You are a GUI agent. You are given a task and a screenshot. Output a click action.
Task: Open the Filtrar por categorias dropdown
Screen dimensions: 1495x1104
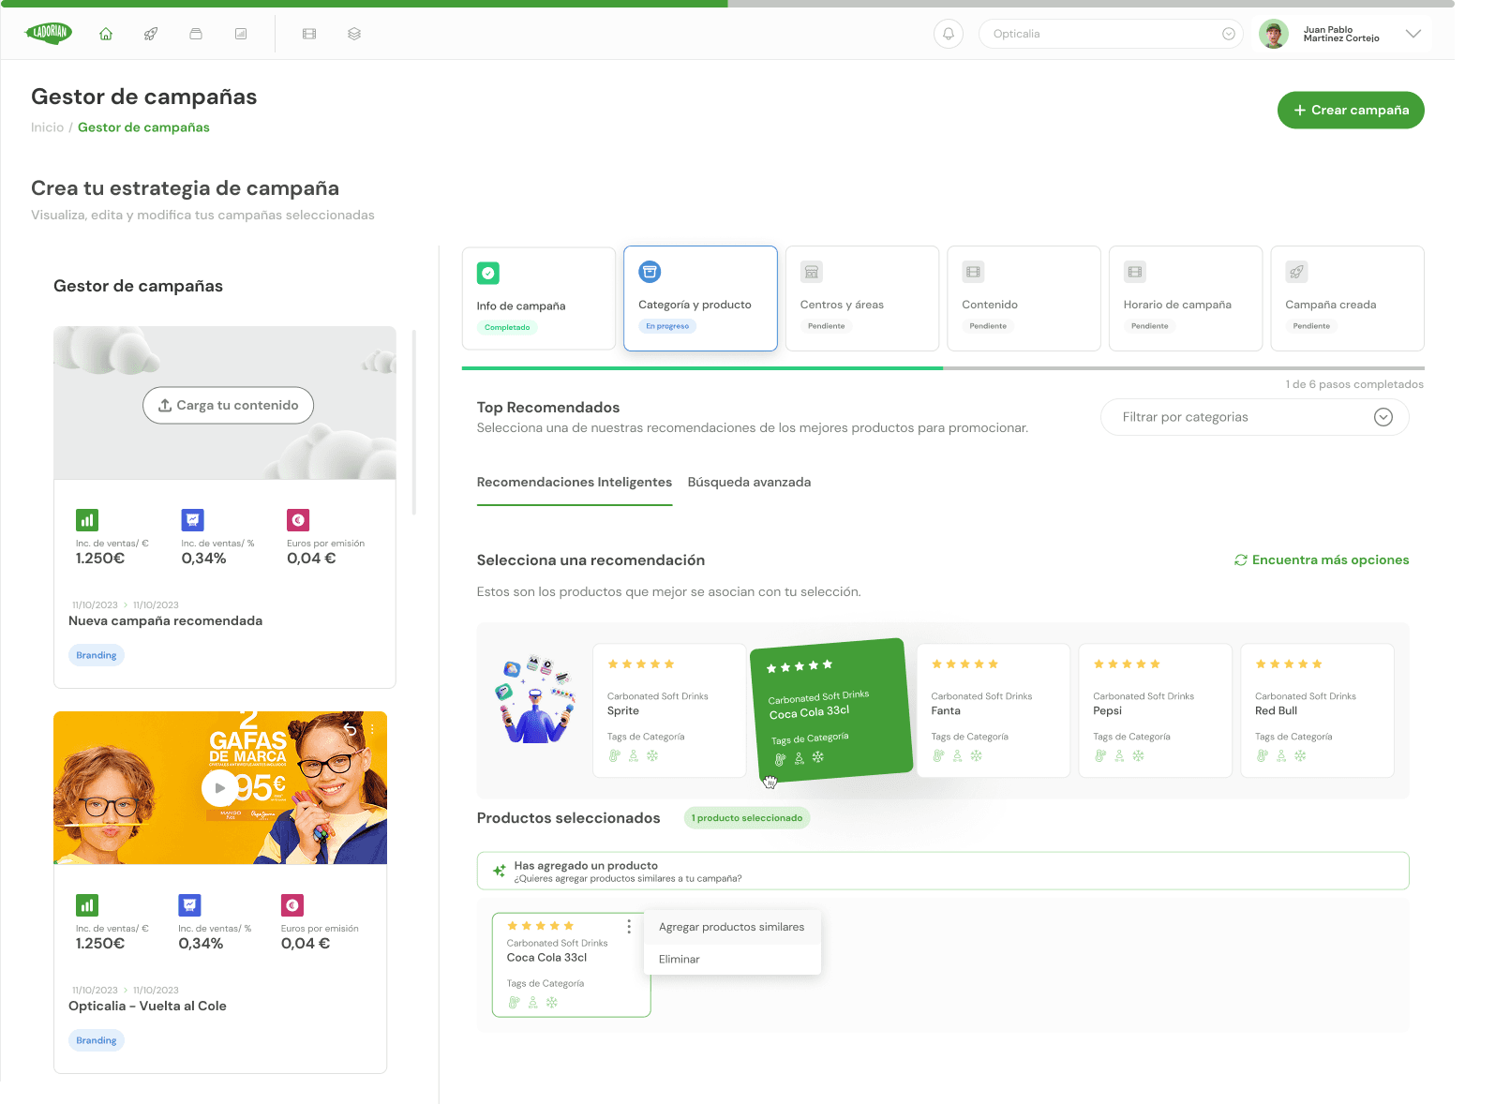point(1254,417)
